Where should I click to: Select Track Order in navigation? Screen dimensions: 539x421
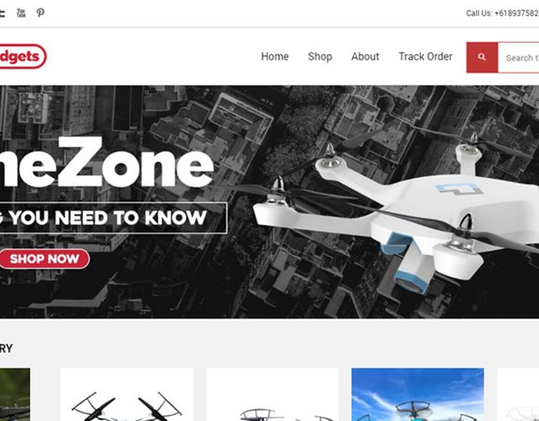pos(425,56)
